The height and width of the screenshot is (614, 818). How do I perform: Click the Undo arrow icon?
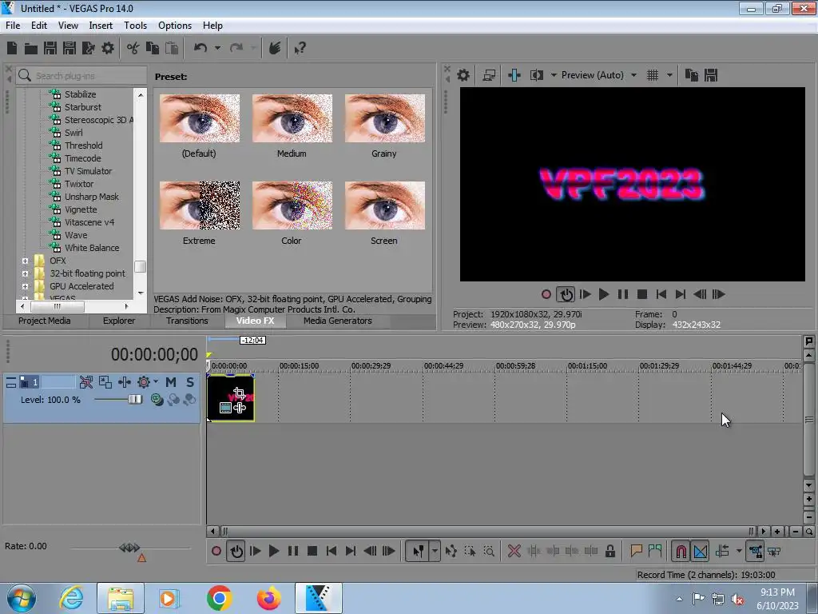201,48
